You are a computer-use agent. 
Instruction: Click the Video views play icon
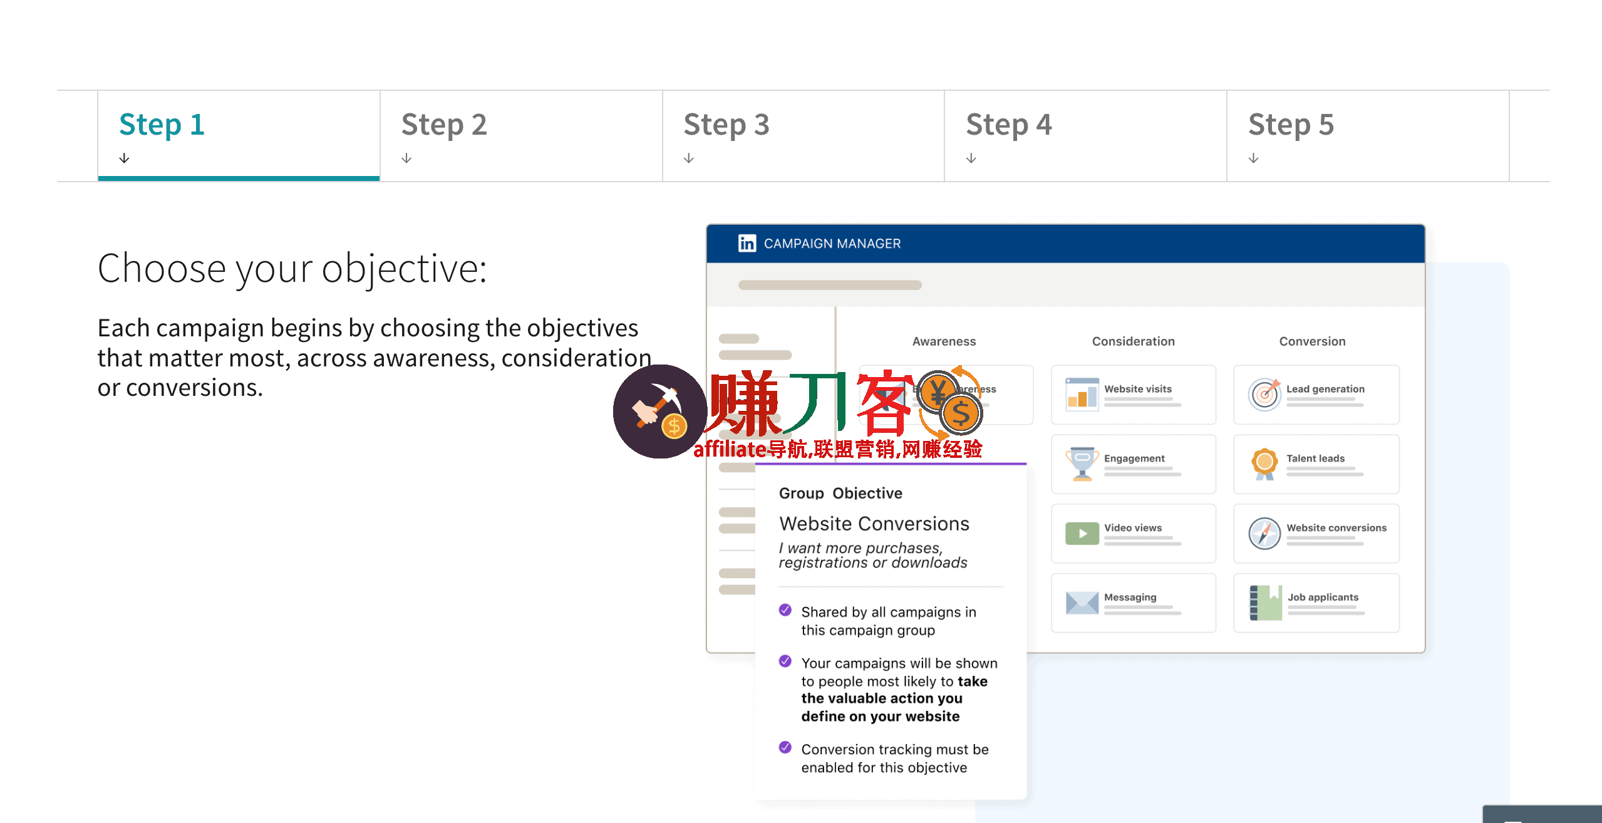pyautogui.click(x=1082, y=534)
